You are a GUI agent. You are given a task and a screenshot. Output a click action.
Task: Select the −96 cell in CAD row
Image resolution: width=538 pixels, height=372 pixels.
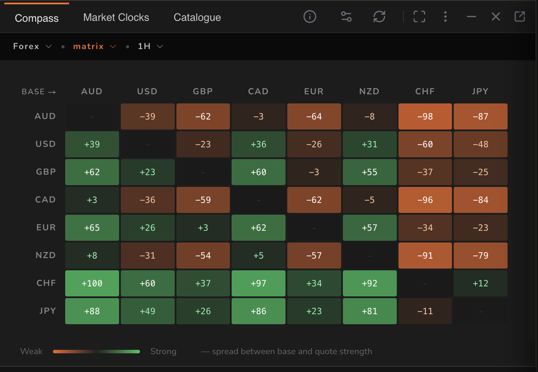425,200
